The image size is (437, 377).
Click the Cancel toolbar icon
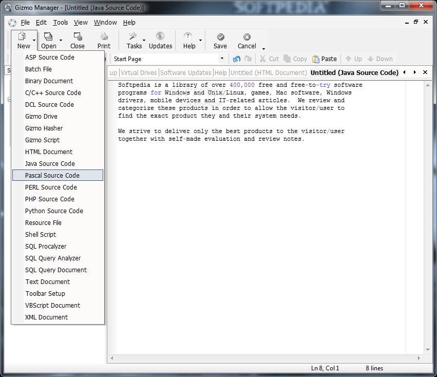[x=247, y=37]
